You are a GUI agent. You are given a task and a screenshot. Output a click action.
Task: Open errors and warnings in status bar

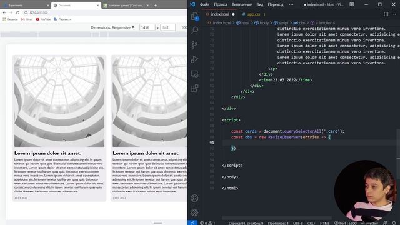click(207, 223)
